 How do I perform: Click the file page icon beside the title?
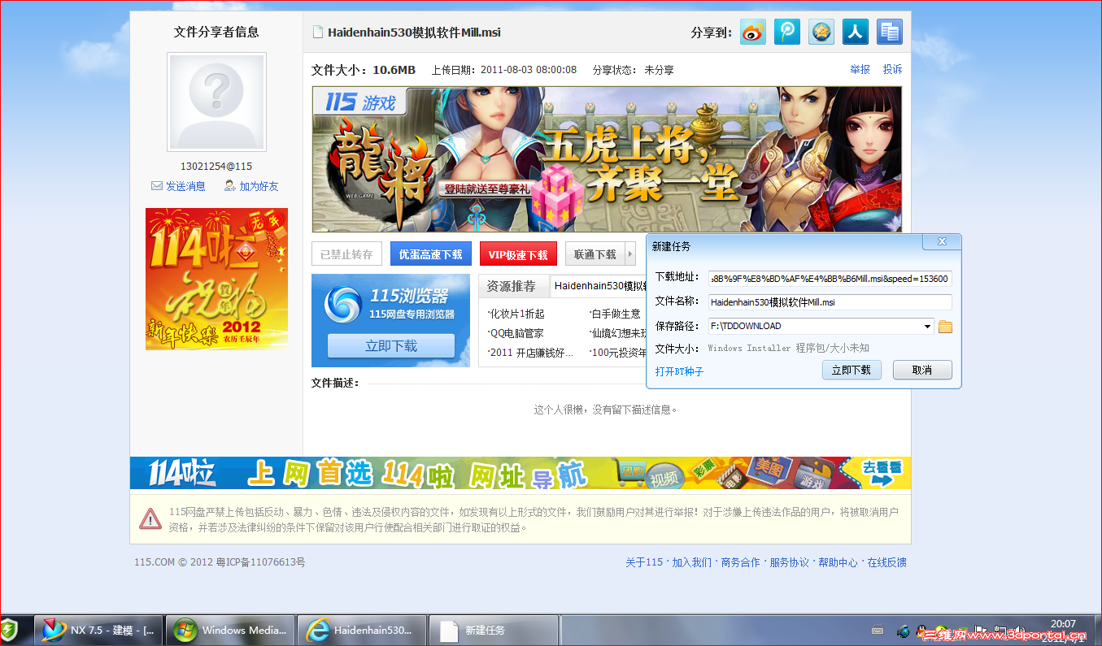click(x=318, y=33)
